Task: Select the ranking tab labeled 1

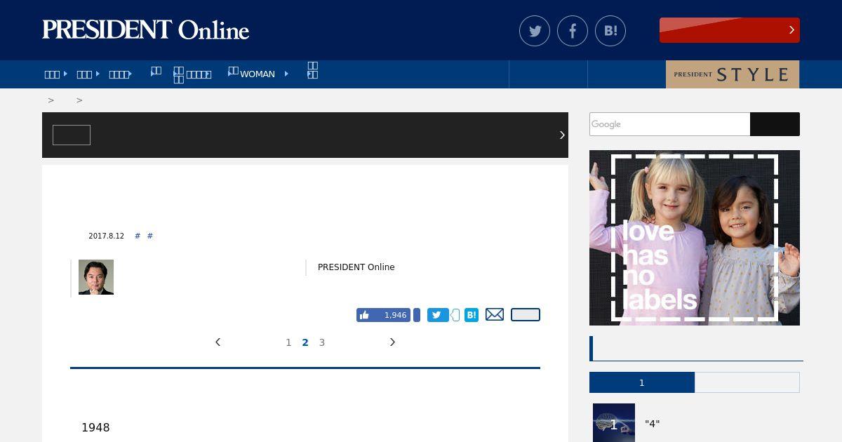Action: tap(642, 382)
